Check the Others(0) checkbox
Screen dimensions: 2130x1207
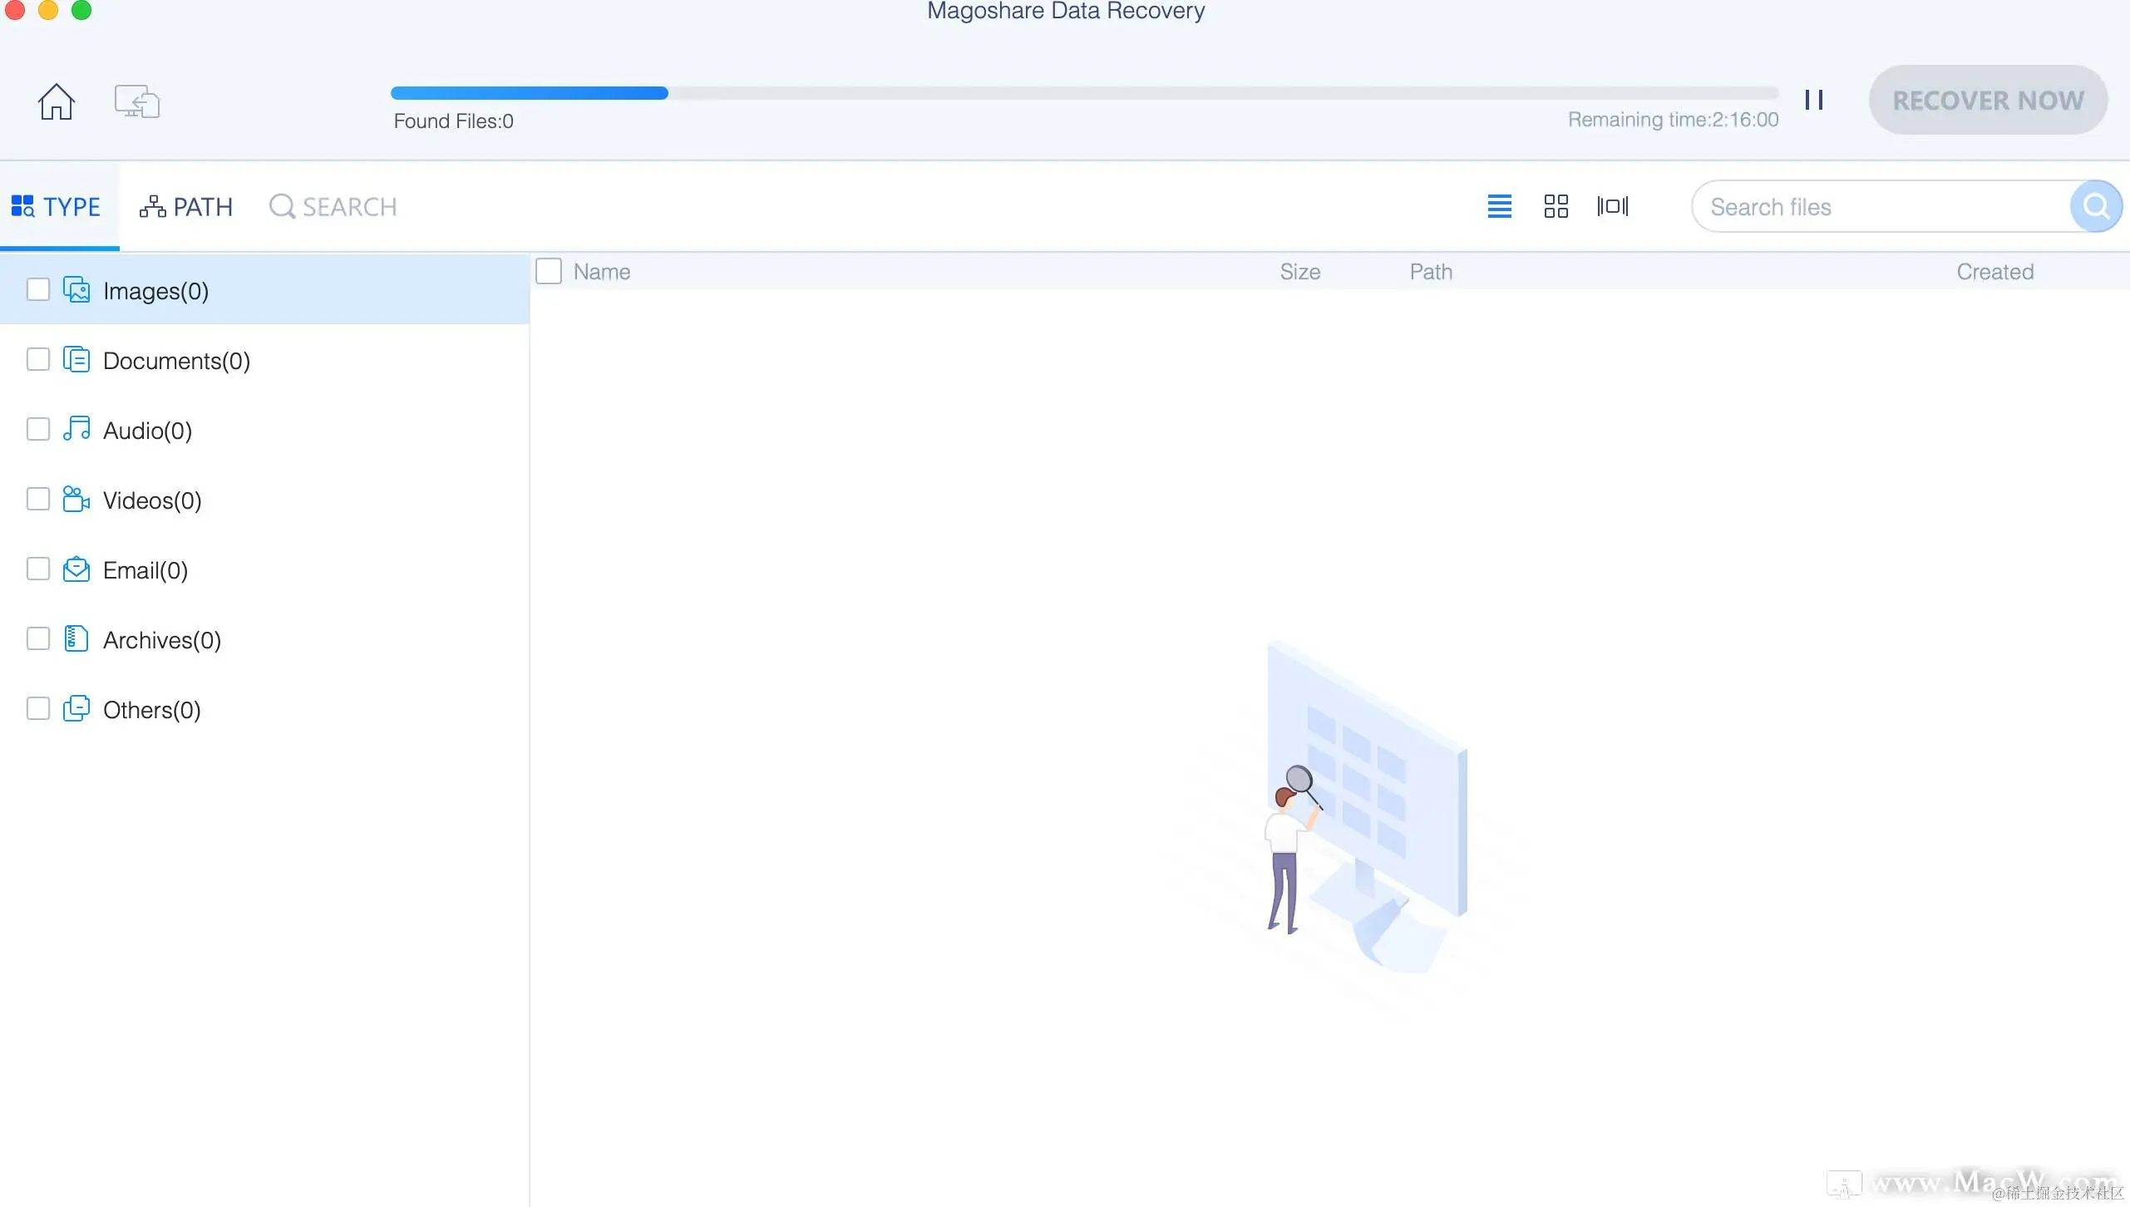coord(38,708)
